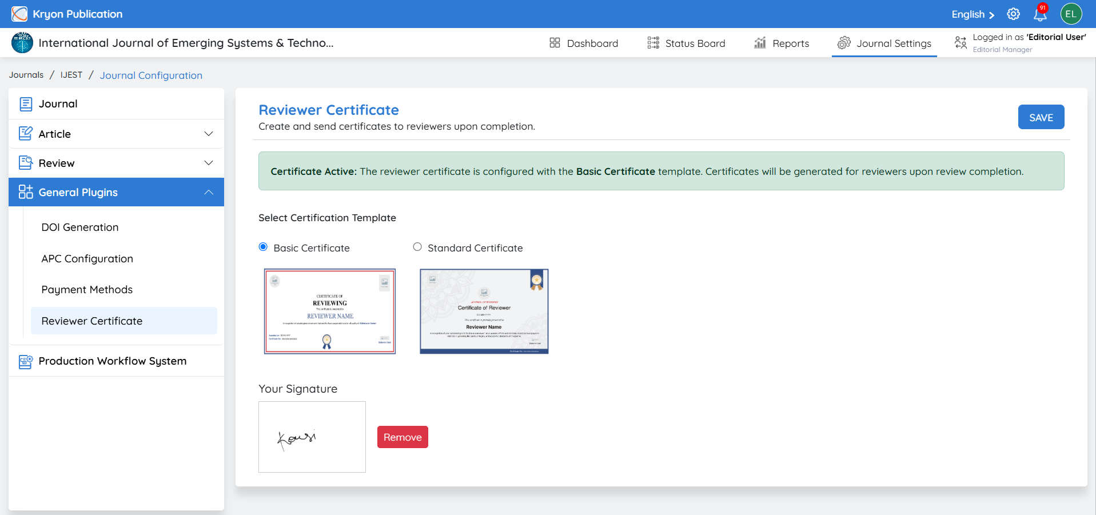Open the Journal Settings tab
The image size is (1096, 515).
click(x=884, y=43)
